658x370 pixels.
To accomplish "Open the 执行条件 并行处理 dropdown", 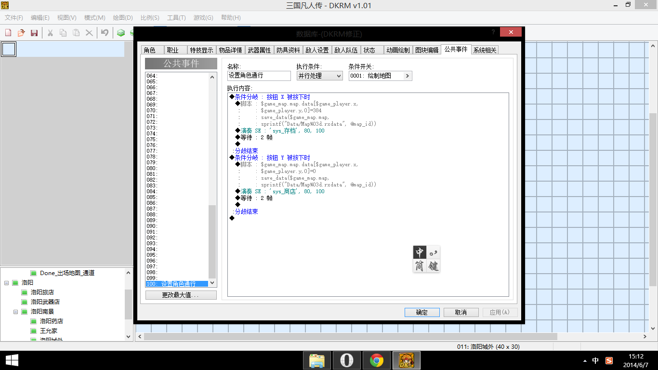I will click(x=320, y=76).
